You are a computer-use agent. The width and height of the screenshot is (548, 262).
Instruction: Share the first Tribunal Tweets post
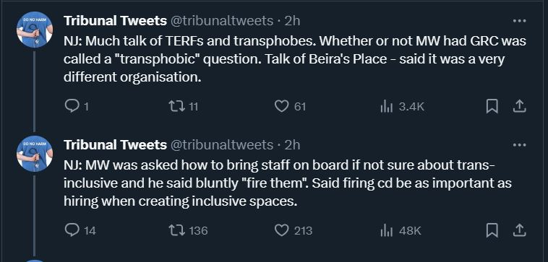coord(519,106)
